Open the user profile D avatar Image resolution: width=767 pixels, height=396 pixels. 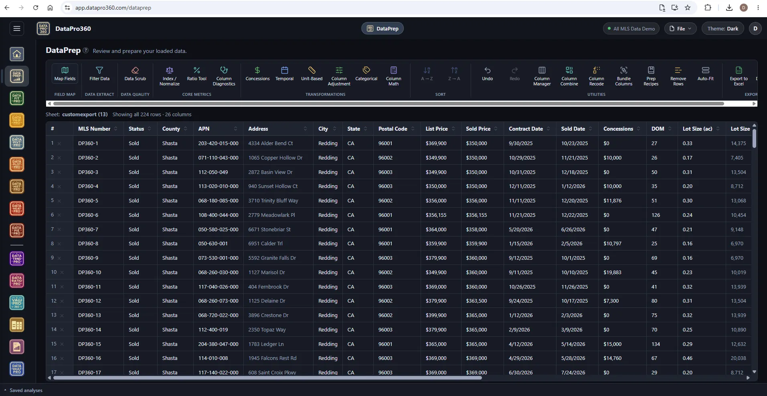tap(755, 28)
